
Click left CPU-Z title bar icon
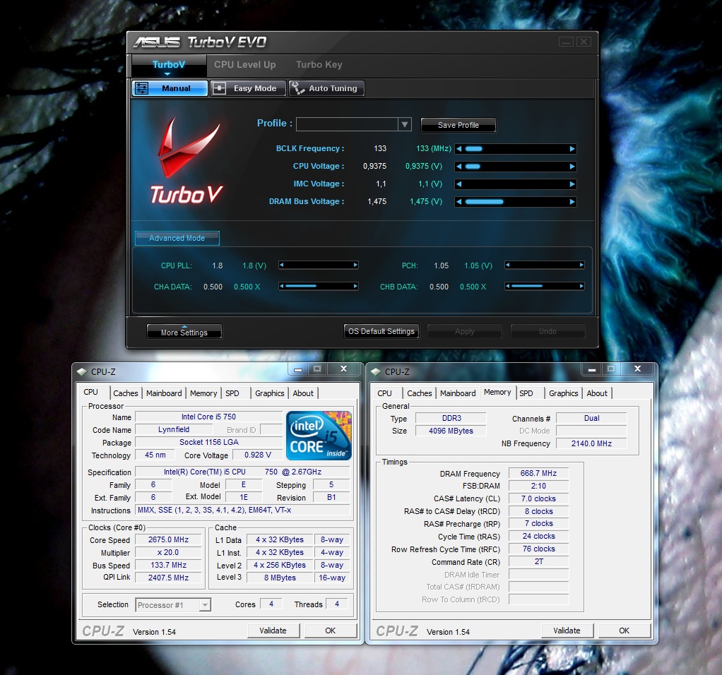tap(82, 371)
